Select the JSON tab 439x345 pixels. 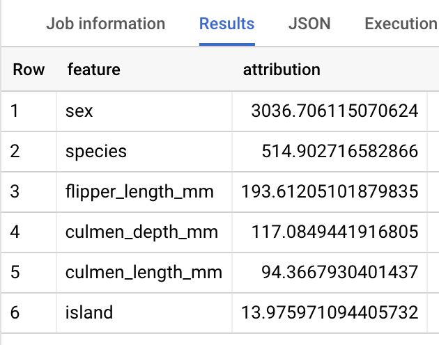click(x=309, y=24)
